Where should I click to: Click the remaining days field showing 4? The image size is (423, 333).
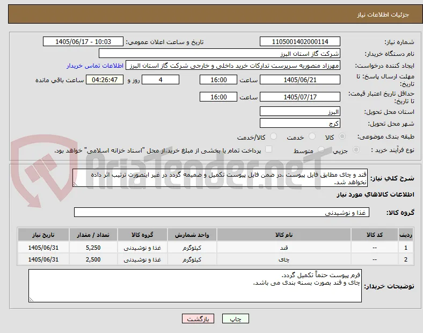[161, 80]
